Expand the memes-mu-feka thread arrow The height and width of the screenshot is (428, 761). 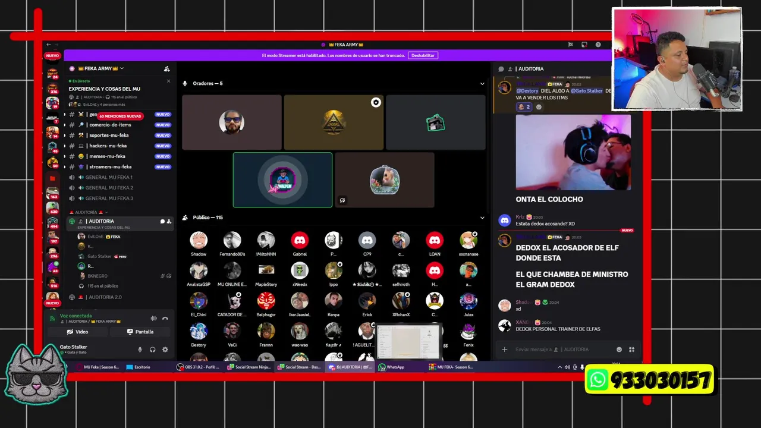pyautogui.click(x=65, y=156)
